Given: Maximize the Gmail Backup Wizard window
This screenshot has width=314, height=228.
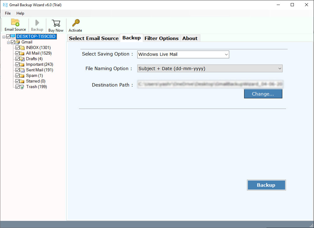Looking at the screenshot, I should click(292, 5).
